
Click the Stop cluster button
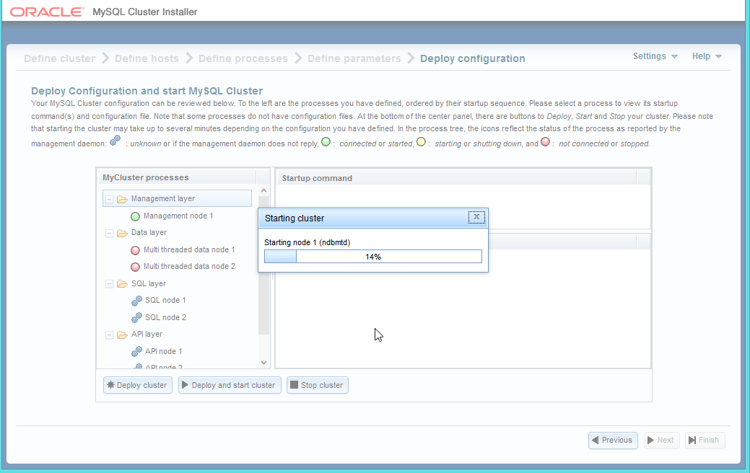coord(318,385)
